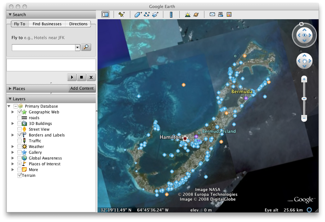Image resolution: width=325 pixels, height=222 pixels.
Task: Expand the Places panel
Action: click(x=10, y=88)
